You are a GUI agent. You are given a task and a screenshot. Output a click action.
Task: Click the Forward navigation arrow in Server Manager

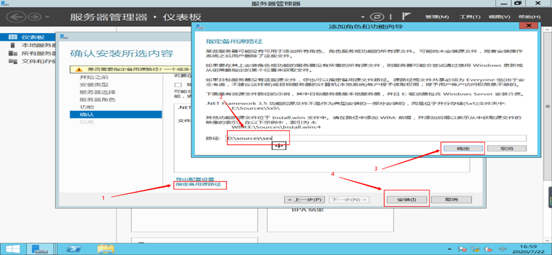coord(35,17)
